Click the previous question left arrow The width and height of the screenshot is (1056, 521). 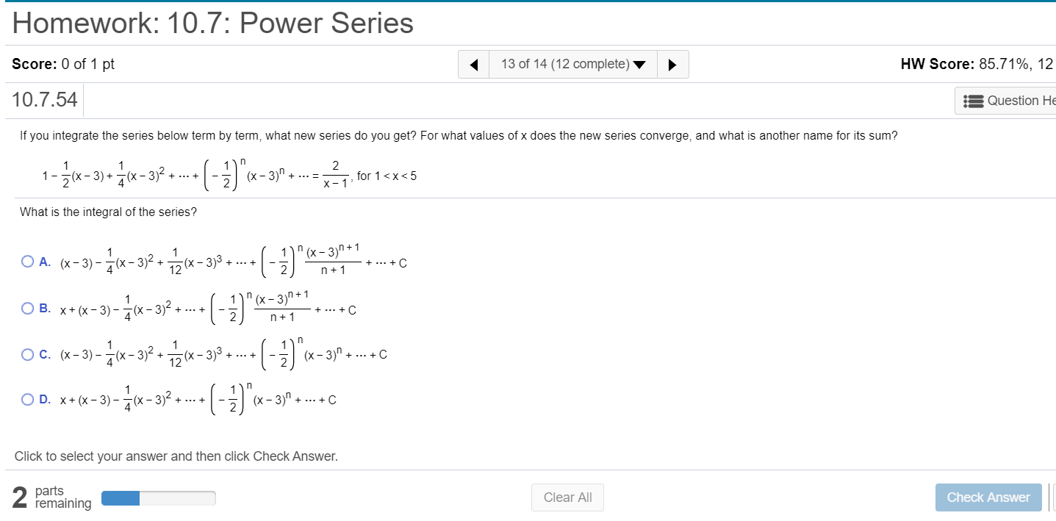[x=473, y=64]
